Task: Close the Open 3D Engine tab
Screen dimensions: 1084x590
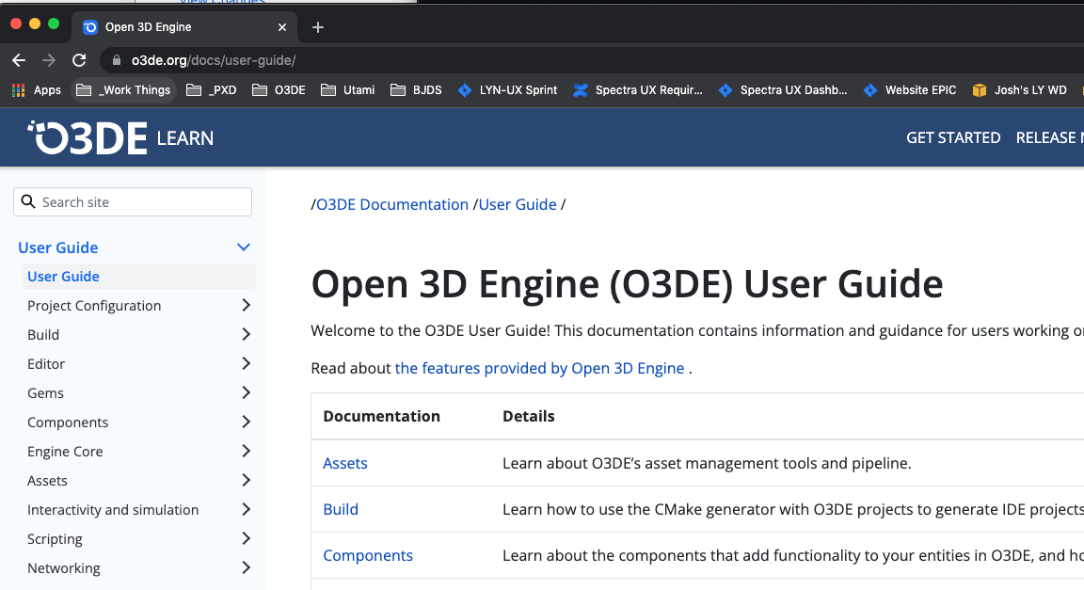Action: tap(282, 27)
